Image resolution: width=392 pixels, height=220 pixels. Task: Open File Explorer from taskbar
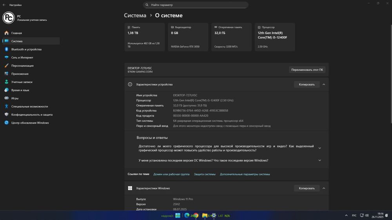pos(205,216)
